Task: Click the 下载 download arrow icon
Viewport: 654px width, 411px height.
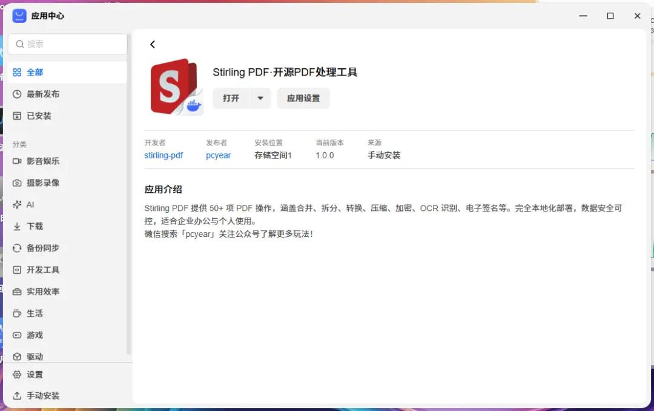Action: 17,226
